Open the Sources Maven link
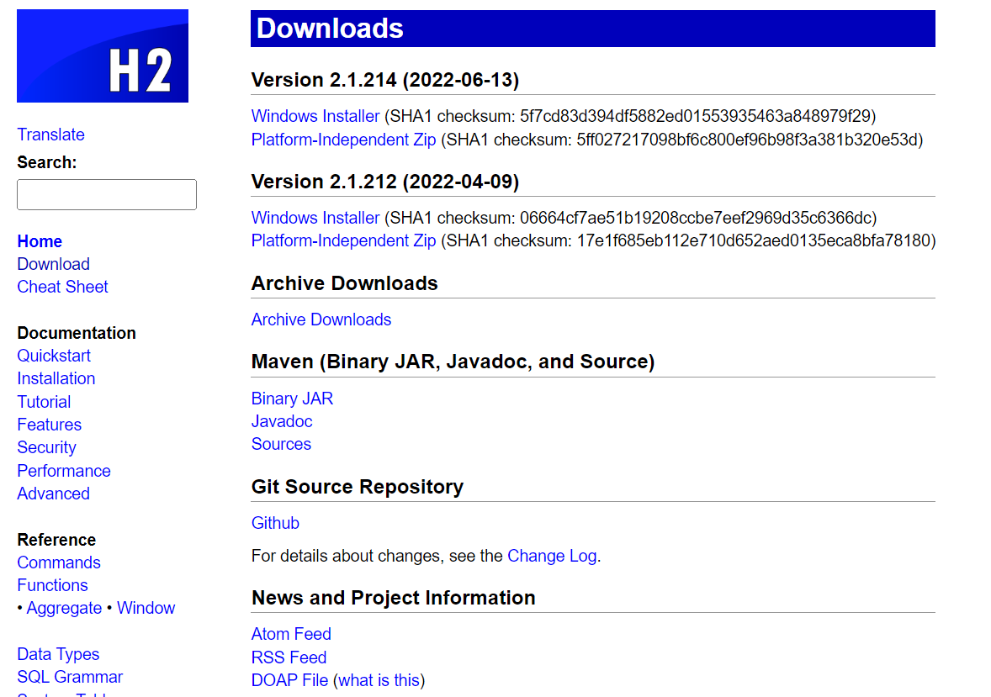Viewport: 991px width, 697px height. (x=281, y=444)
